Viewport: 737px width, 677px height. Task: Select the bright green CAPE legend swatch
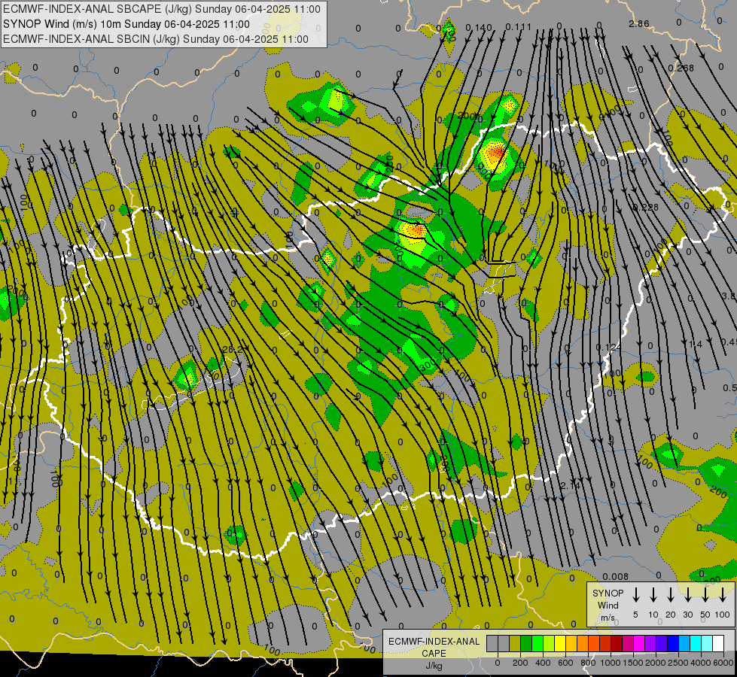click(x=538, y=643)
